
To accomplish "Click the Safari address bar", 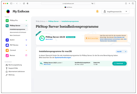I will point(68,4).
